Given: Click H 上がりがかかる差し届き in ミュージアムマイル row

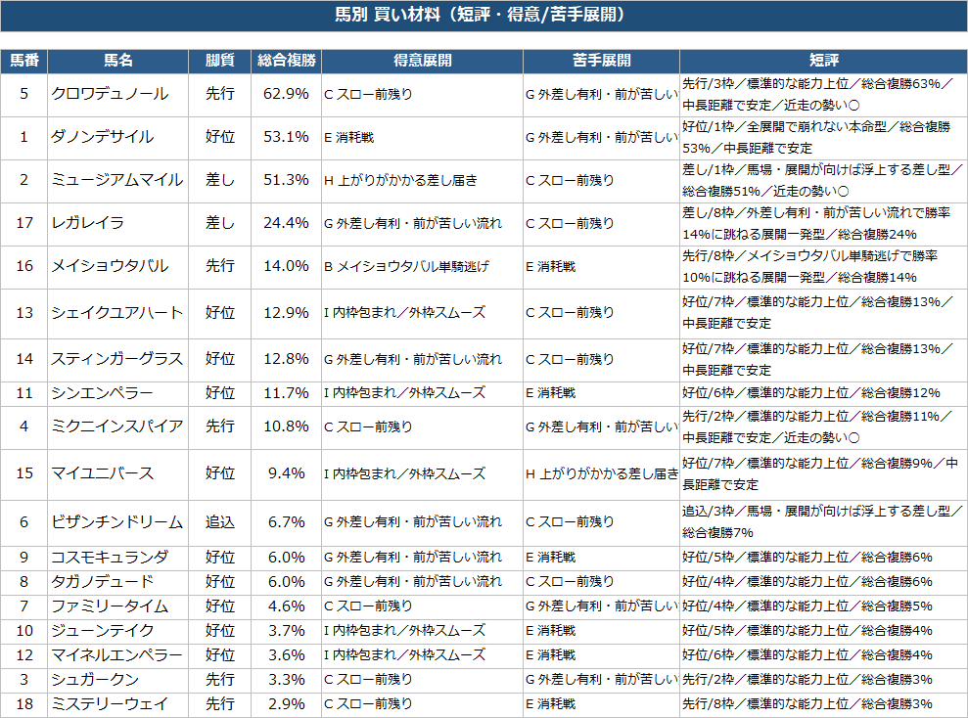Looking at the screenshot, I should pyautogui.click(x=400, y=181).
